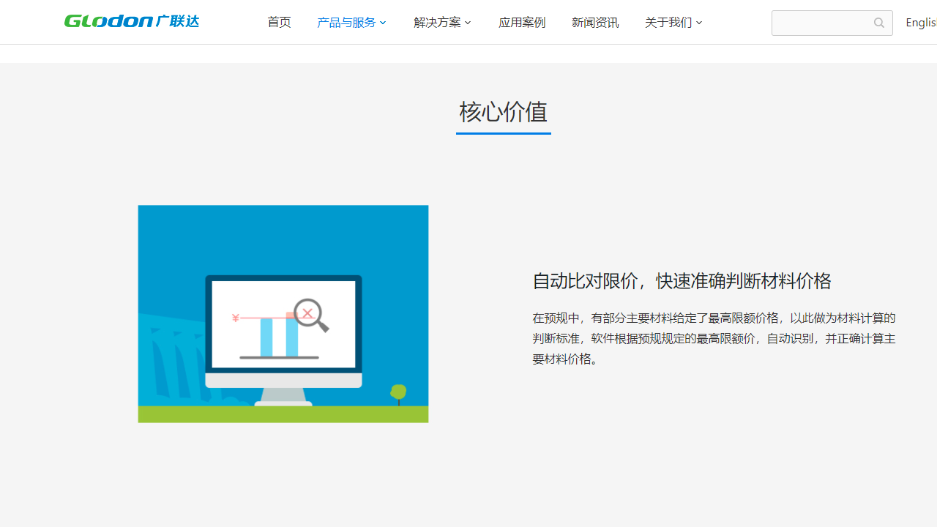Select 首页 in the navigation bar
The height and width of the screenshot is (527, 937).
279,22
